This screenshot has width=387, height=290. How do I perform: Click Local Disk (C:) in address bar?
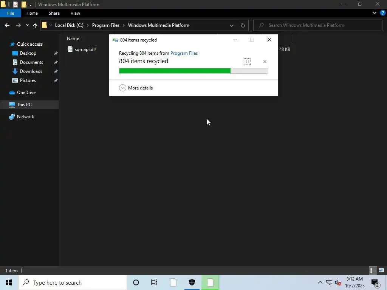pyautogui.click(x=69, y=25)
